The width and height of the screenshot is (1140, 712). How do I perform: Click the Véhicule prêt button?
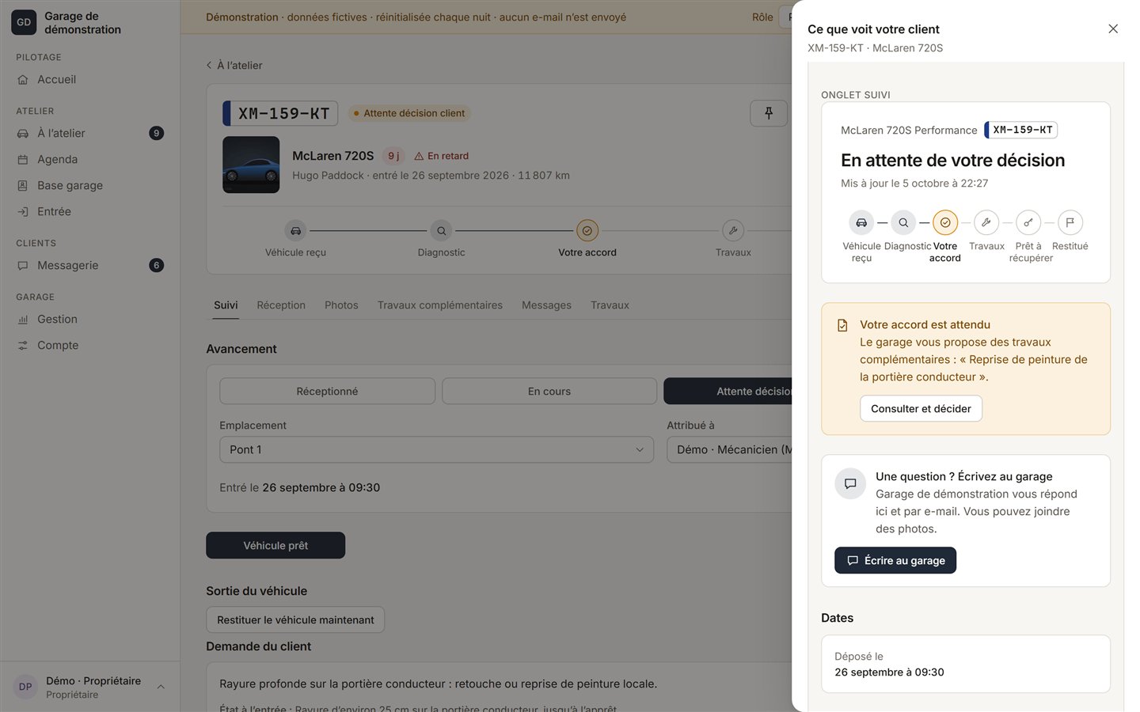tap(275, 545)
